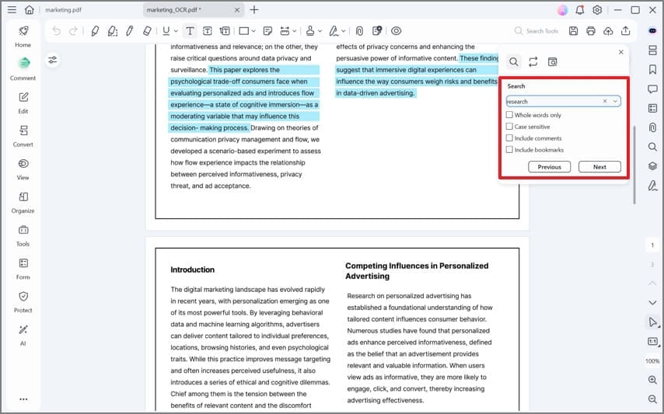664x414 pixels.
Task: Open the AI section in sidebar
Action: [23, 335]
